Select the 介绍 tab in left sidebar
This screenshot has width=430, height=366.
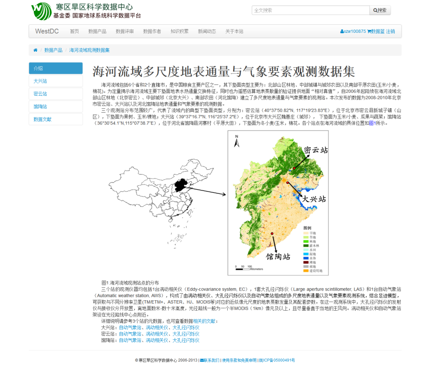[x=56, y=69]
